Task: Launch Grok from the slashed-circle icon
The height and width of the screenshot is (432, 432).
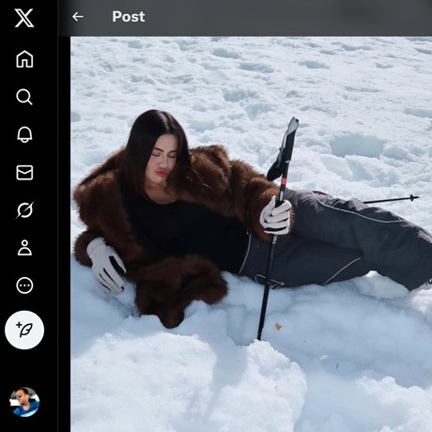Action: pos(24,210)
